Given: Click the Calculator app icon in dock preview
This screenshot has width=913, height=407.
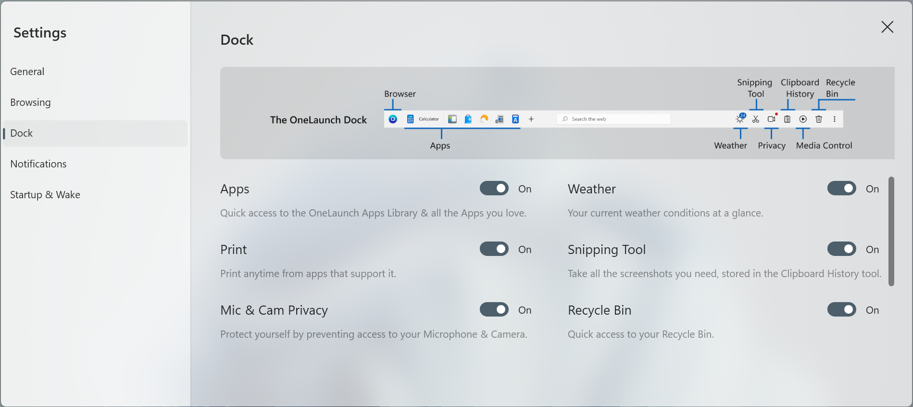Looking at the screenshot, I should pyautogui.click(x=411, y=119).
